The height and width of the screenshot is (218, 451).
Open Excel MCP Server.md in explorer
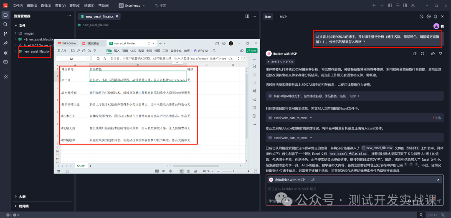click(x=36, y=45)
